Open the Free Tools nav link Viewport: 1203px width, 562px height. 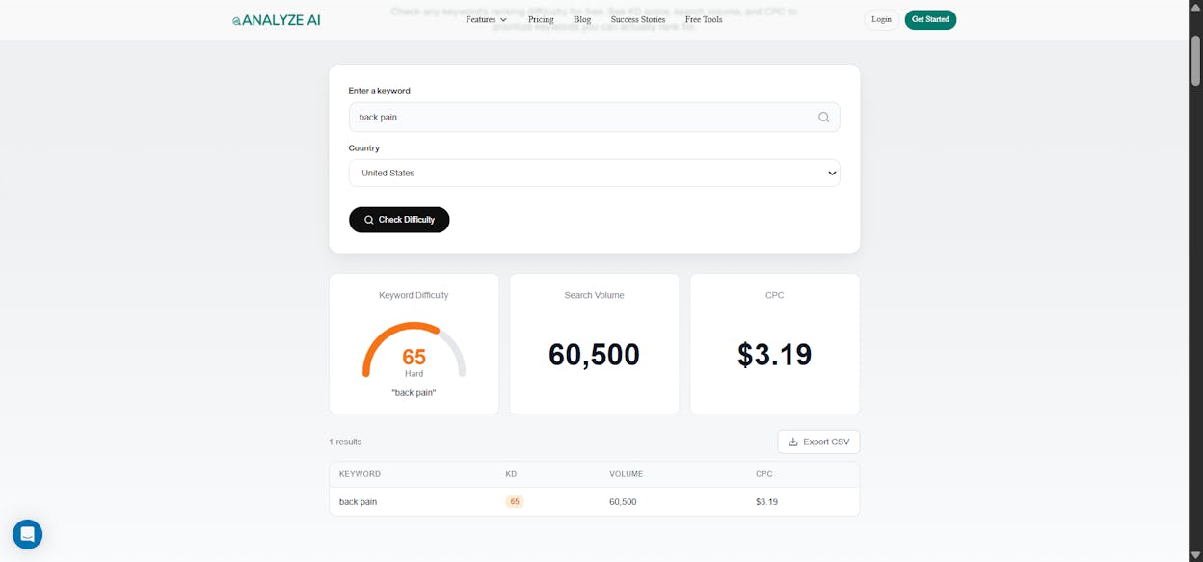(704, 20)
